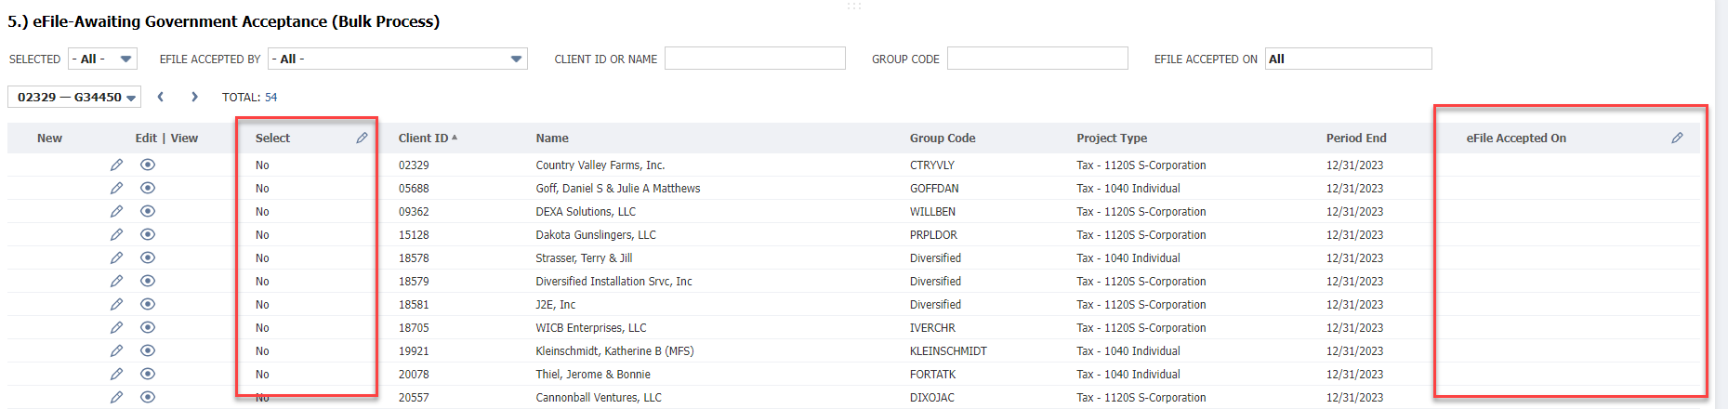The image size is (1728, 409).
Task: Edit the Dakota Gunslingers, LLC record
Action: click(x=116, y=234)
